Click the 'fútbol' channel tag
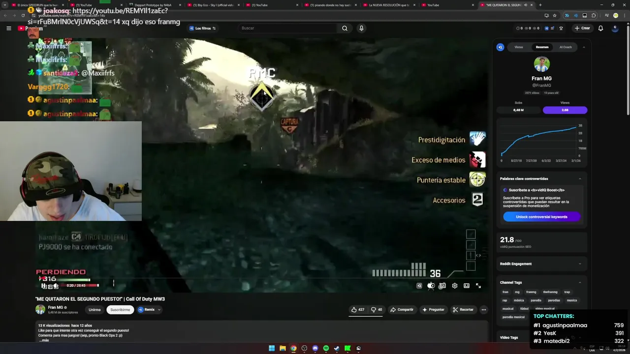Screen dimensions: 630x354 click(x=524, y=308)
